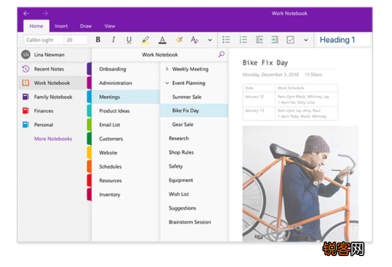Screen dimensions: 392x267
Task: Apply the yellow text highlighter
Action: click(145, 40)
